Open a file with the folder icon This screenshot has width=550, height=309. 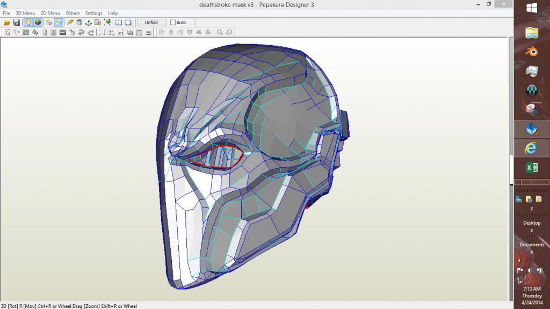coord(6,23)
